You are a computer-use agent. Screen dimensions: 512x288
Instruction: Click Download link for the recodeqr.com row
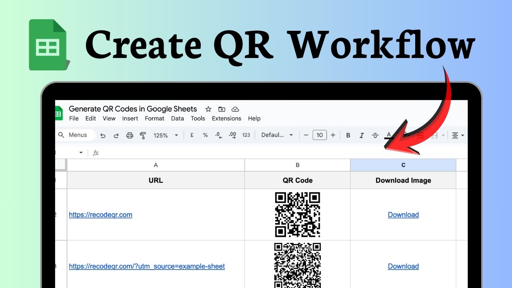[x=403, y=215]
